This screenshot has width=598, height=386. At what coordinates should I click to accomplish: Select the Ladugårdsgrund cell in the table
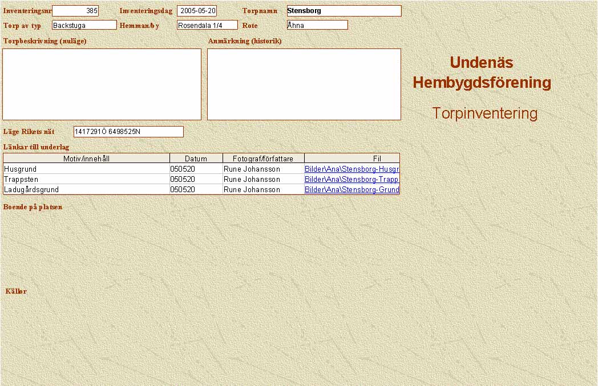tap(86, 189)
